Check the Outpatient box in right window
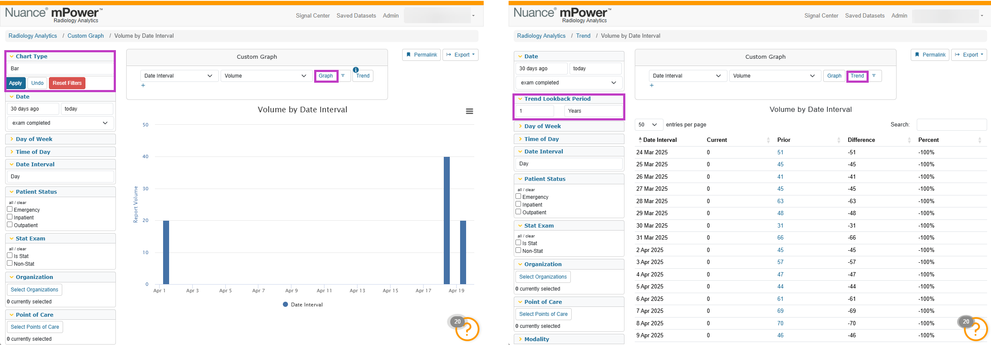 pyautogui.click(x=518, y=212)
